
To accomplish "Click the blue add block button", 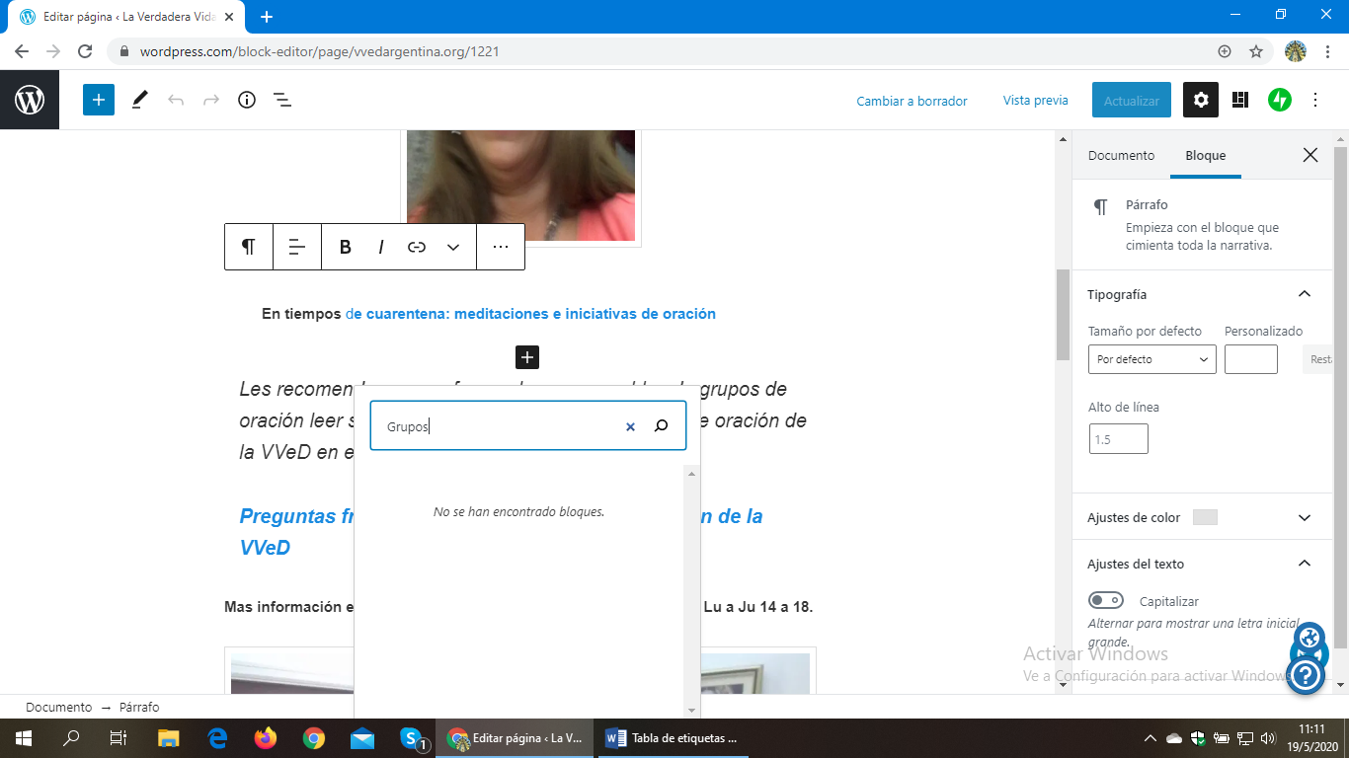I will (99, 100).
